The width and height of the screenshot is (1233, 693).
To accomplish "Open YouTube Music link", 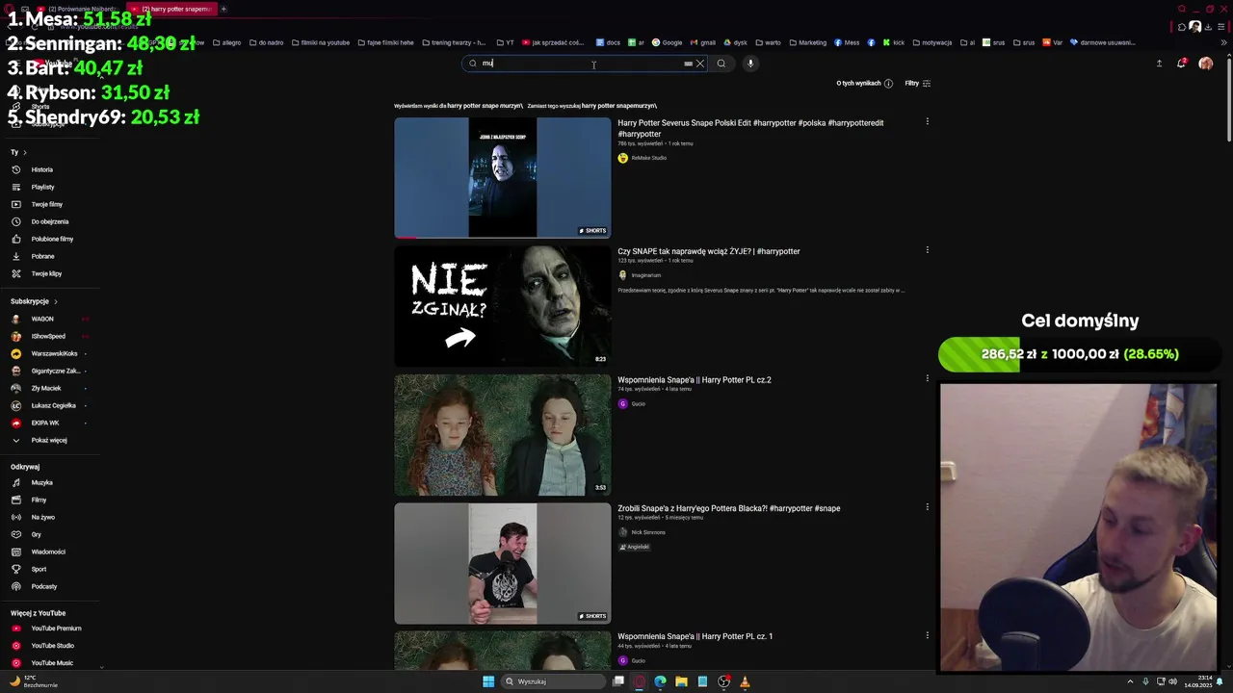I will coord(52,663).
